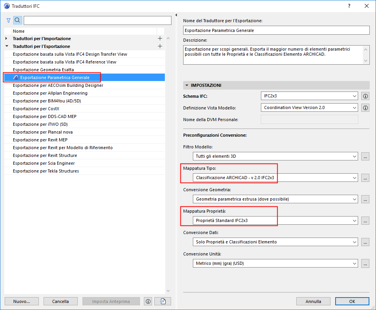
Task: Select Esportazione per Revit MEP
Action: [x=84, y=140]
